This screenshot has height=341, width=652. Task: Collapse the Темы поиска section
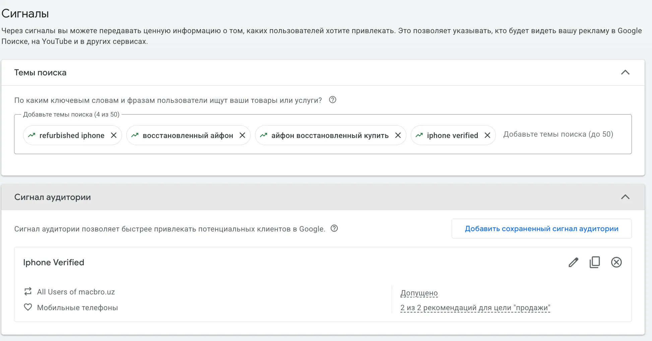(x=625, y=72)
